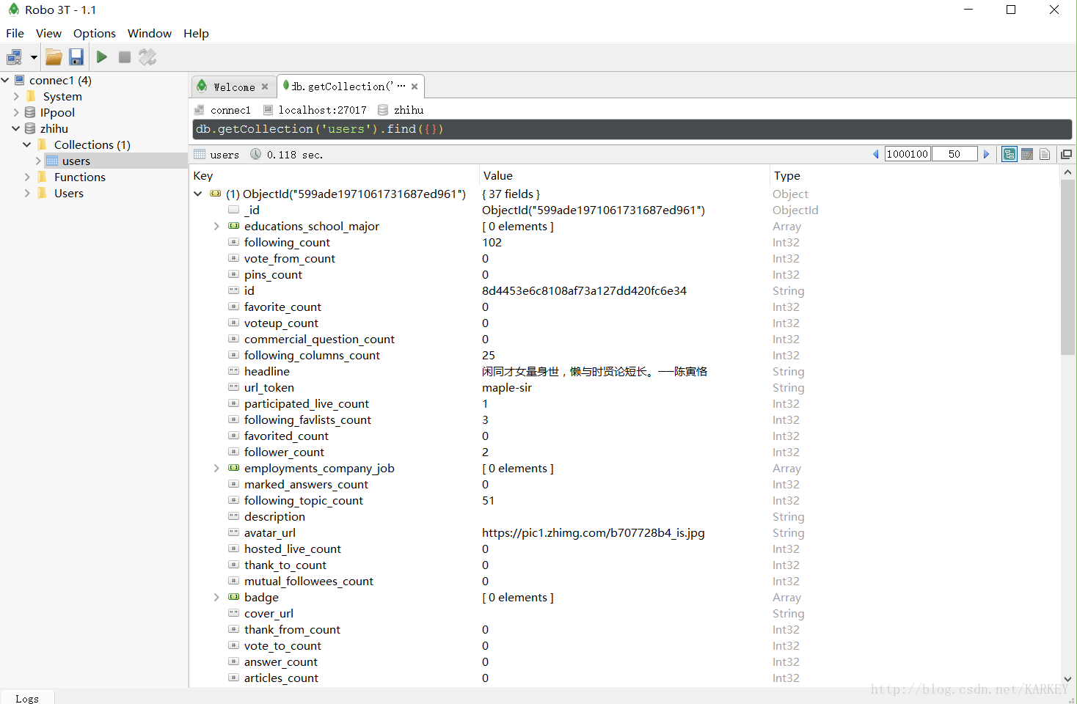Close the Welcome tab
The width and height of the screenshot is (1077, 704).
tap(265, 87)
